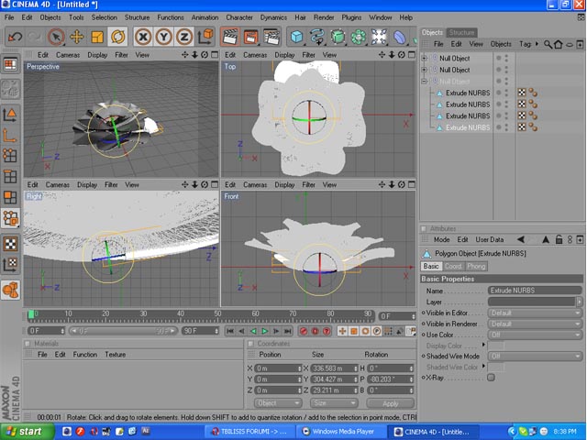Click the Display Color swatch

point(496,346)
